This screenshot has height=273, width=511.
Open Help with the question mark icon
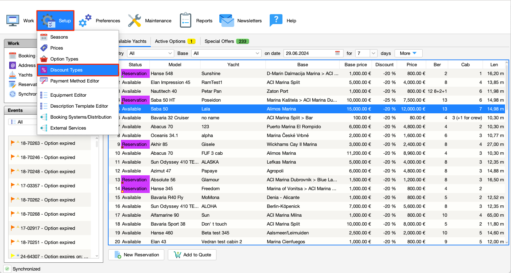[276, 21]
